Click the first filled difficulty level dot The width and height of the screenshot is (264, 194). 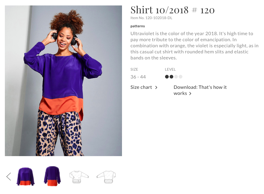click(x=167, y=77)
